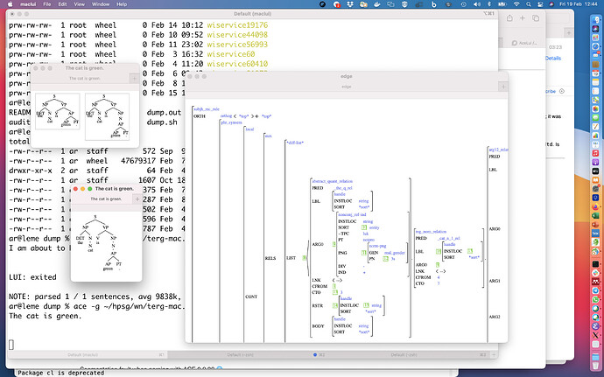Click the dump.sh file name in terminal

click(162, 122)
